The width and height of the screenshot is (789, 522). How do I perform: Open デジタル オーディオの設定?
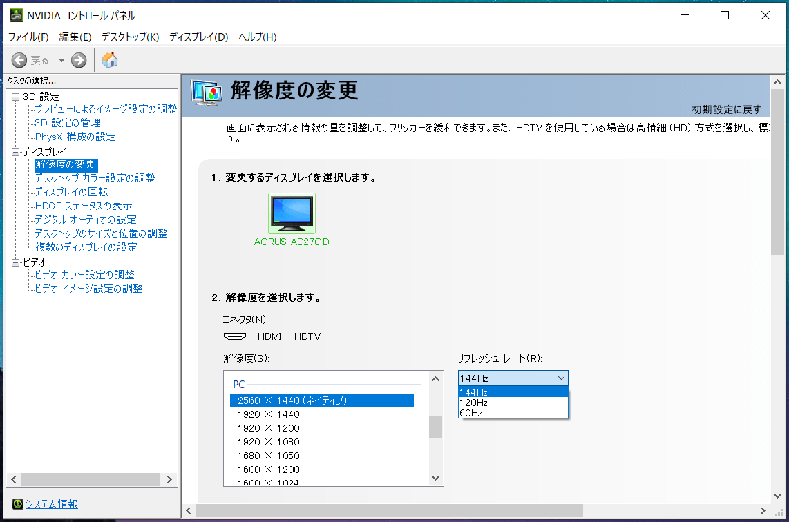[86, 220]
